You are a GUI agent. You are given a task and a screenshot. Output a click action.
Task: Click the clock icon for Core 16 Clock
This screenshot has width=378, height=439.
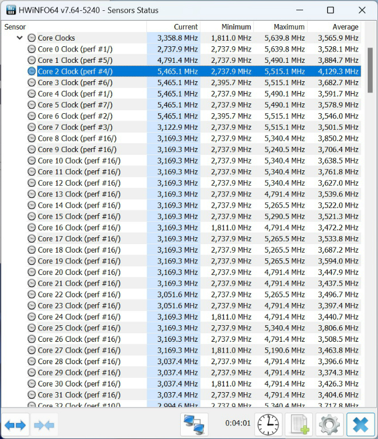pyautogui.click(x=31, y=228)
